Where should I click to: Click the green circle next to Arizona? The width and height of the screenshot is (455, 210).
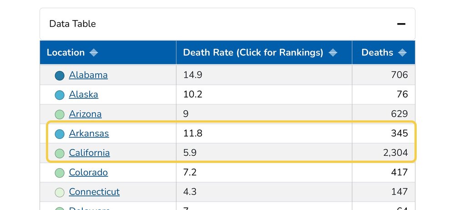(x=60, y=114)
